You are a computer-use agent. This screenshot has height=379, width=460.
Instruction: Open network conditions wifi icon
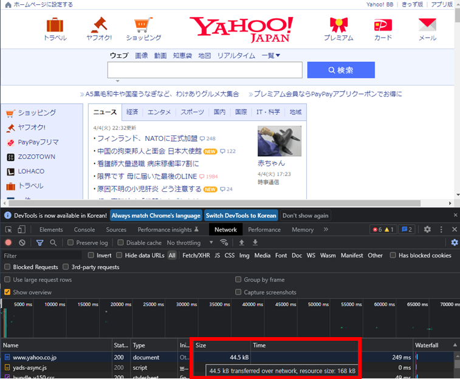tap(224, 242)
